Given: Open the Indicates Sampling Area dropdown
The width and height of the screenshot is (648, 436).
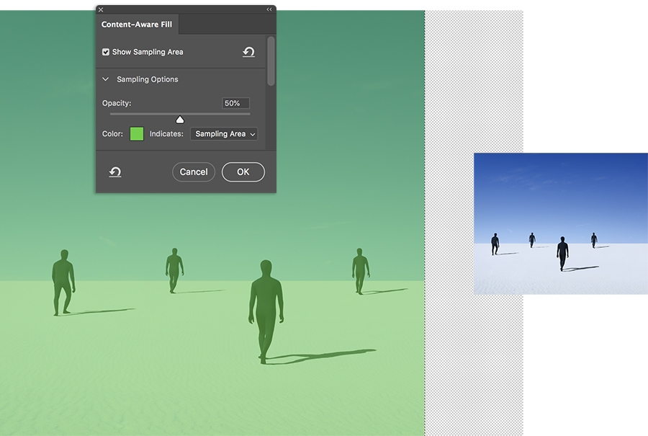Looking at the screenshot, I should pos(224,133).
